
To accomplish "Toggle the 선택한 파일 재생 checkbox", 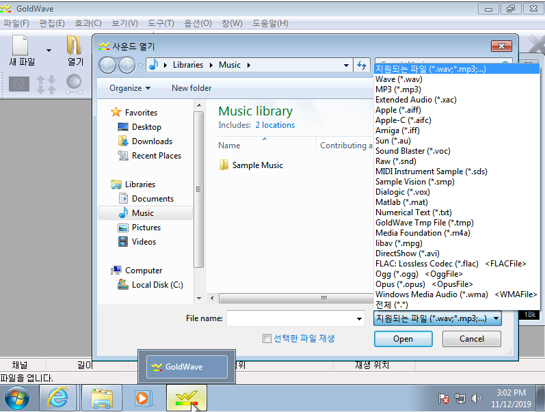I will point(267,338).
